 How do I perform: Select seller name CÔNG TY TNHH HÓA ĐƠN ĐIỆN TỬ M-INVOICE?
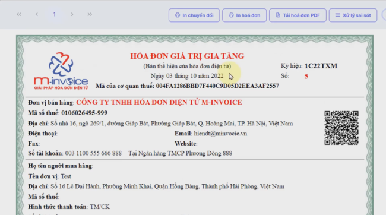point(159,102)
